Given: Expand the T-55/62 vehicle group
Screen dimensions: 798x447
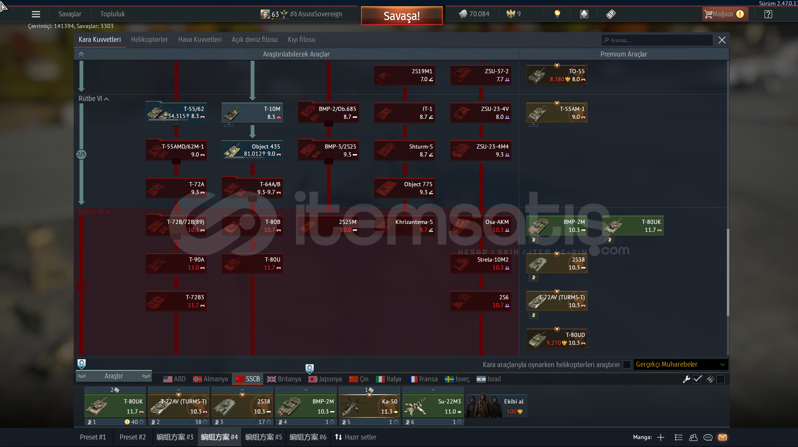Looking at the screenshot, I should point(177,124).
